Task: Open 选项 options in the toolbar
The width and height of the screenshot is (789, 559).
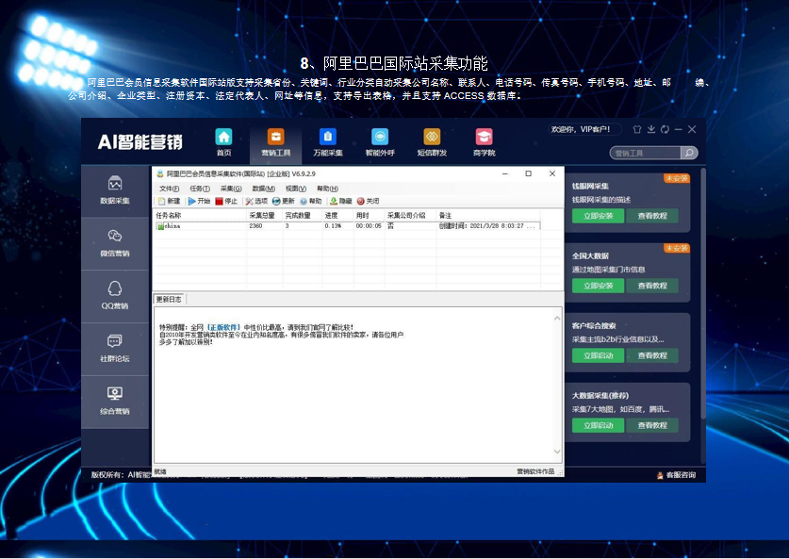Action: coord(256,202)
